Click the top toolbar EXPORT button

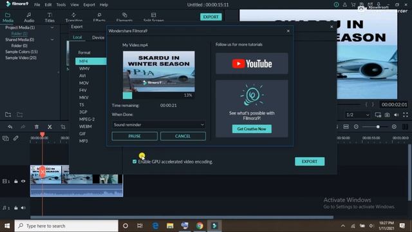211,17
